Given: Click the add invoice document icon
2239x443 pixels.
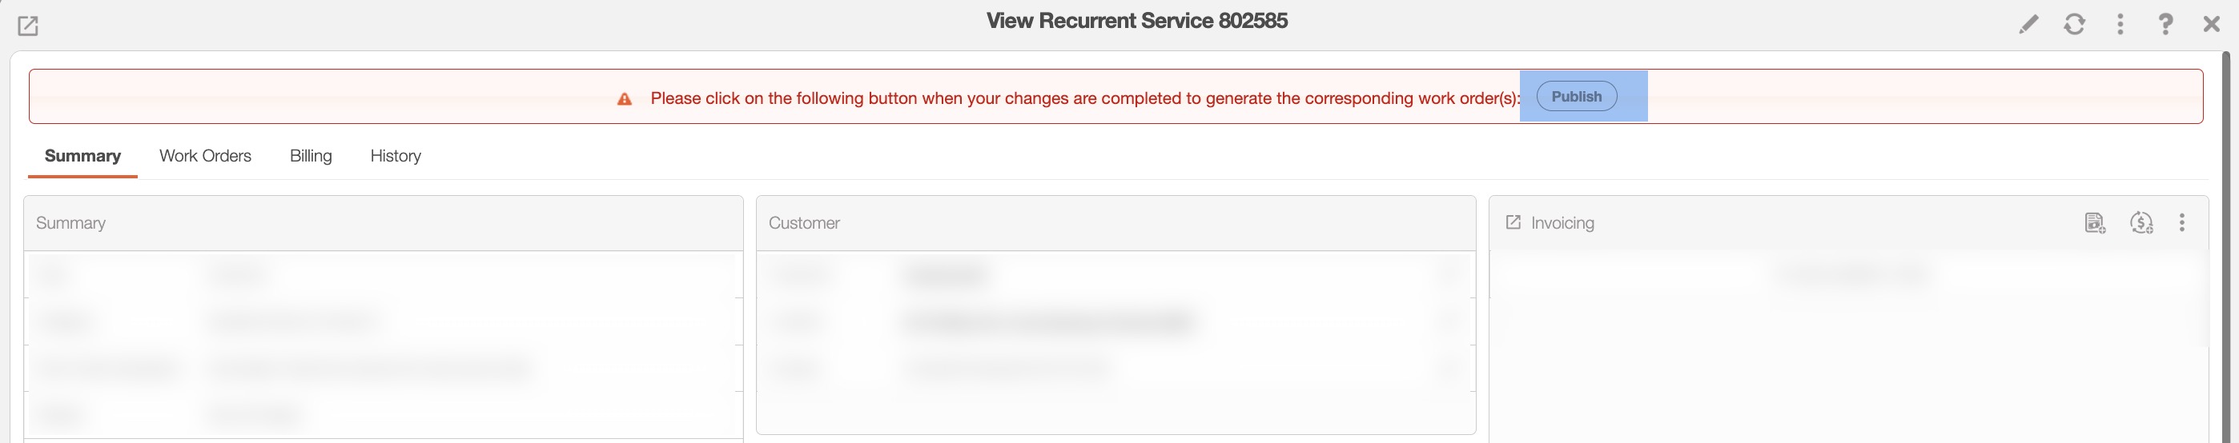Looking at the screenshot, I should pos(2095,223).
